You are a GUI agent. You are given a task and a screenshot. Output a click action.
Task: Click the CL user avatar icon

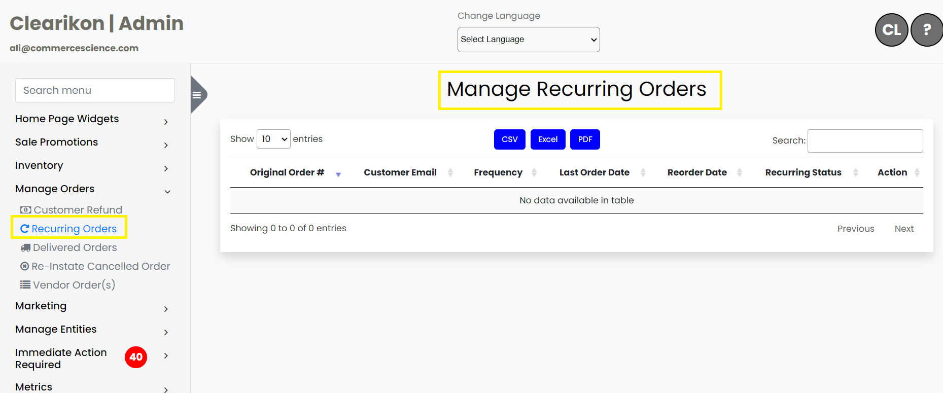point(891,30)
